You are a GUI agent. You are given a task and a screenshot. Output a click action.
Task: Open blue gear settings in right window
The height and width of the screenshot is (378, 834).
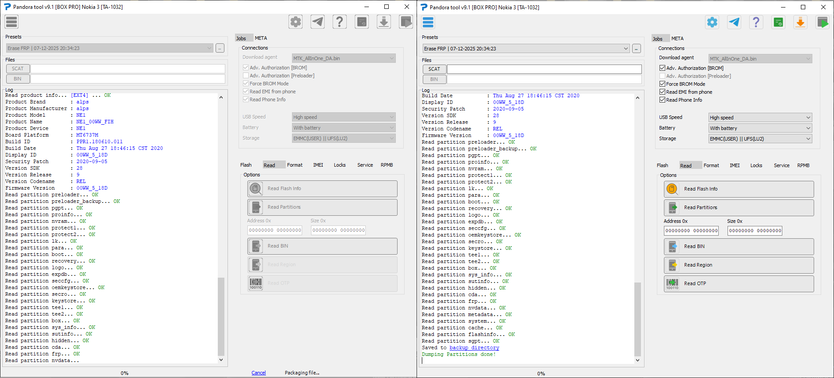712,22
